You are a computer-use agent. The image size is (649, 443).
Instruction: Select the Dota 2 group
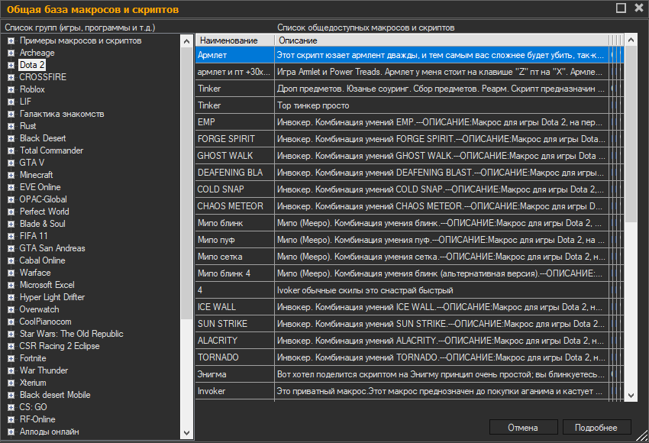tap(32, 65)
